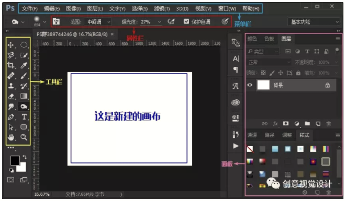
Task: Create a new layer group
Action: 307,124
